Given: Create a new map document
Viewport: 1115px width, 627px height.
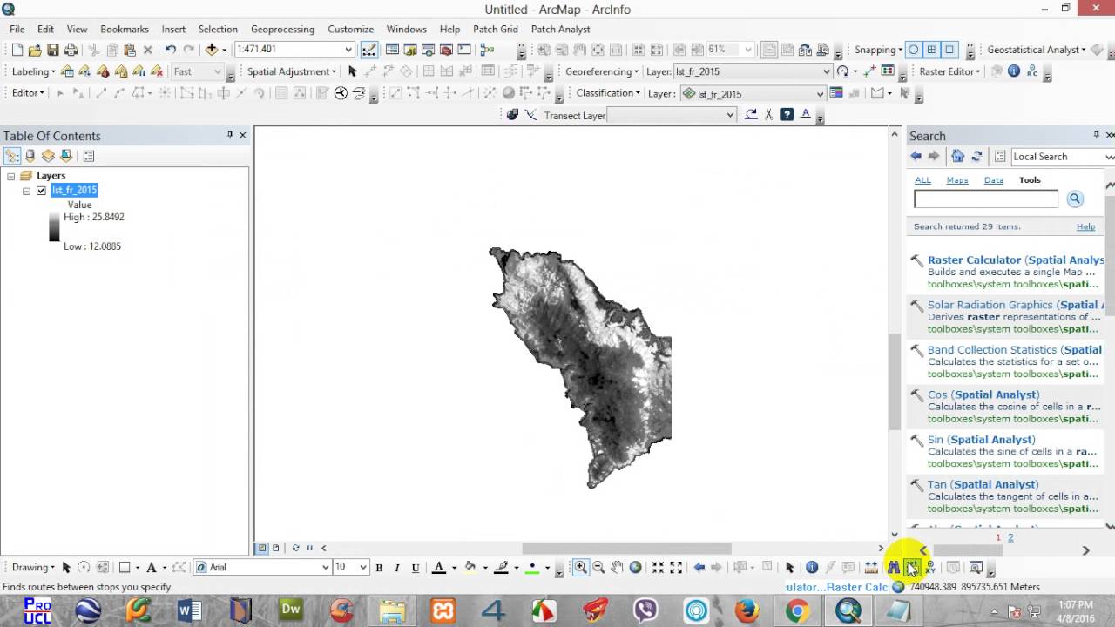Looking at the screenshot, I should click(17, 50).
